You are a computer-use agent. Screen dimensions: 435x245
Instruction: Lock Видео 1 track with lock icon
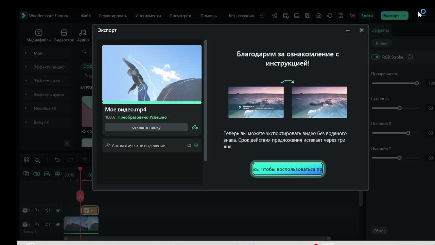click(x=37, y=225)
